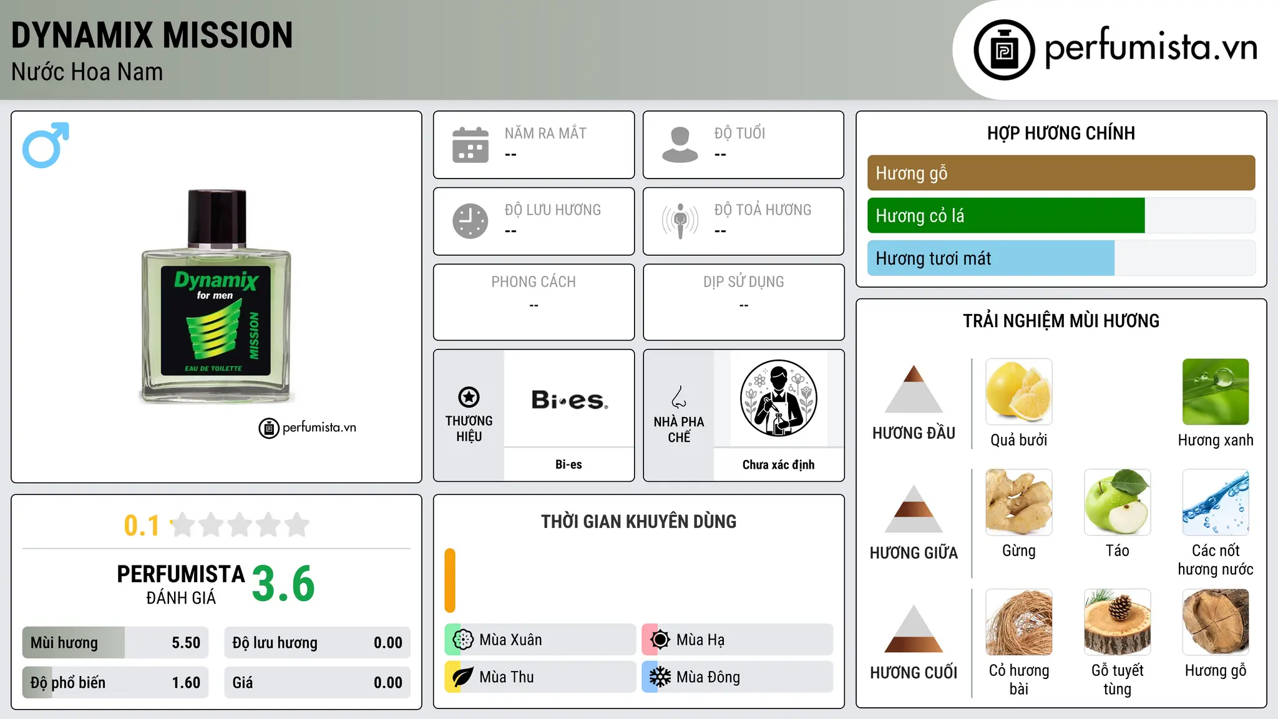Click the five-star rating row

240,525
